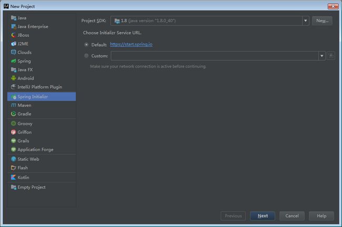Viewport: 342px width, 227px height.
Task: Click the add button beside the Custom URL field
Action: [x=331, y=56]
